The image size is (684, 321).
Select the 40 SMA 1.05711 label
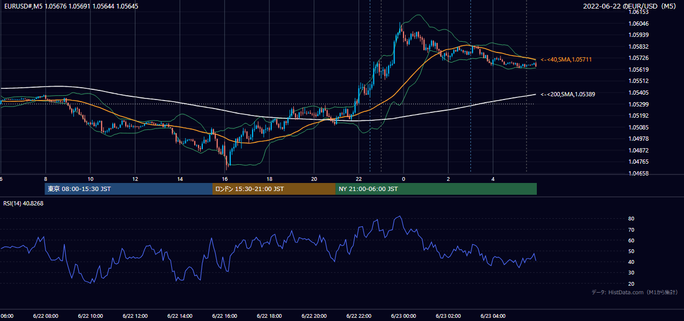click(x=566, y=59)
